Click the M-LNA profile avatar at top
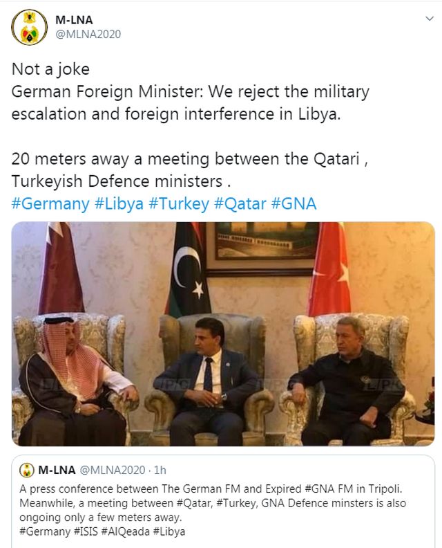The width and height of the screenshot is (442, 548). click(x=29, y=28)
